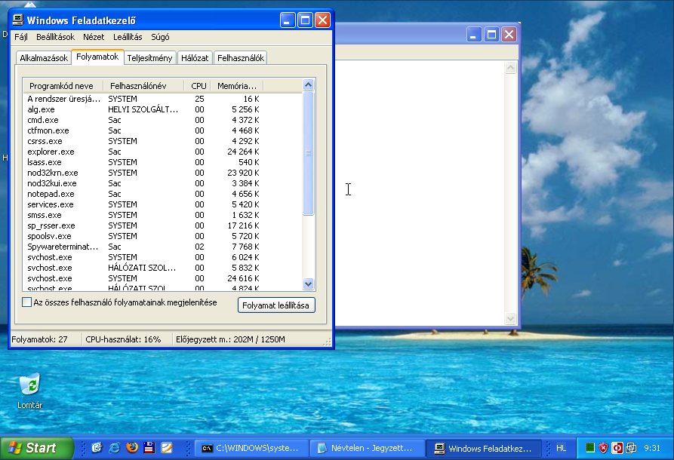Open the Start menu
The image size is (674, 460).
click(x=36, y=448)
